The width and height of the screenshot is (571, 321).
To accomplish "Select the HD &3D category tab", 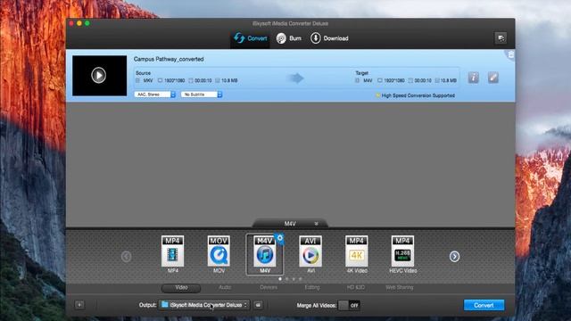I will [356, 287].
